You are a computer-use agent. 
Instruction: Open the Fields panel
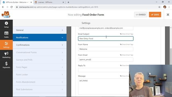click(6, 35)
